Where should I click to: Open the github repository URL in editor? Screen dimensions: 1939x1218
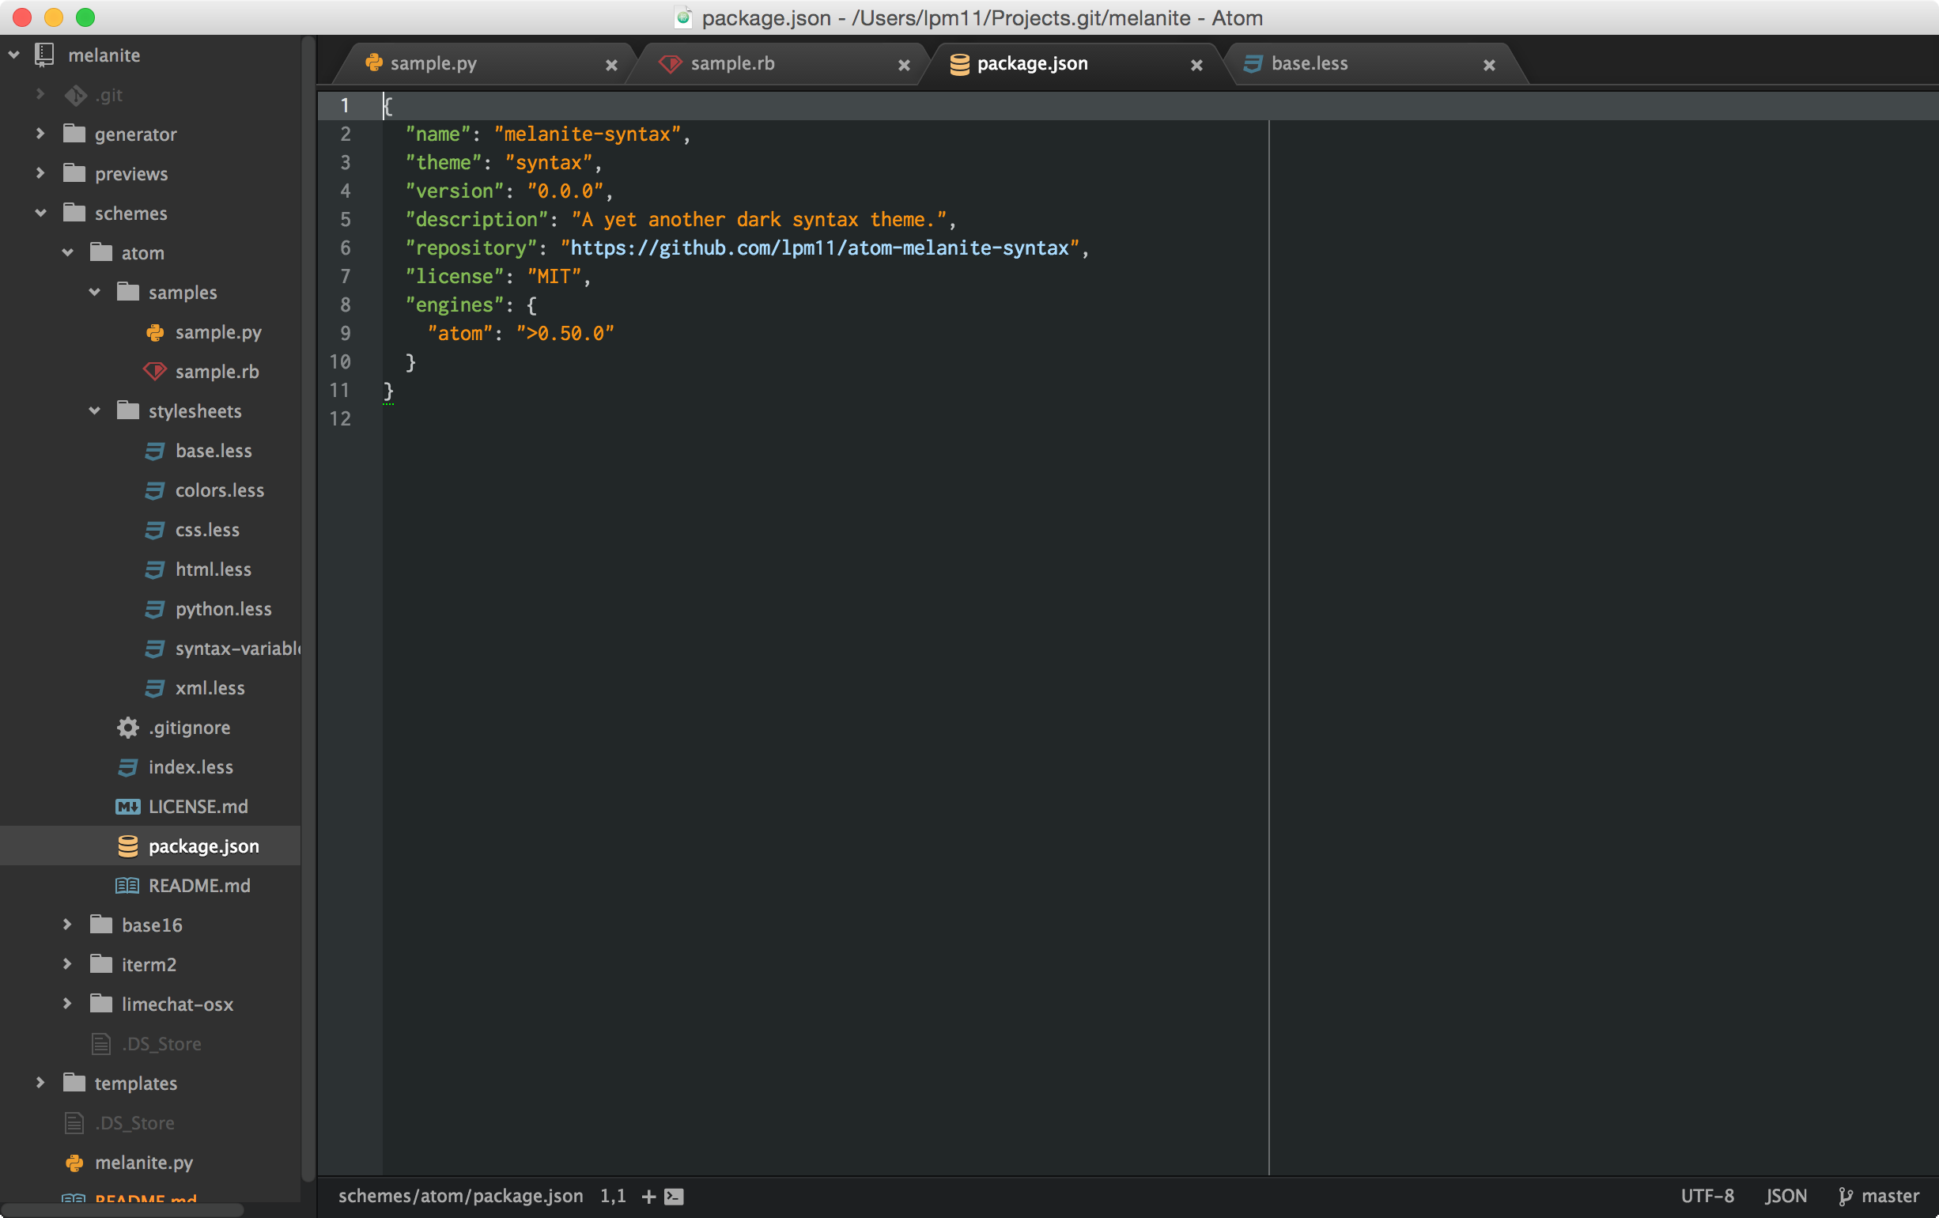819,248
